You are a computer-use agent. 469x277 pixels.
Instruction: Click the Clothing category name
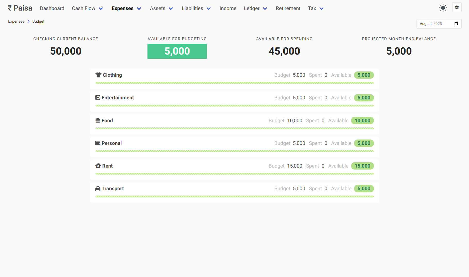click(x=112, y=75)
